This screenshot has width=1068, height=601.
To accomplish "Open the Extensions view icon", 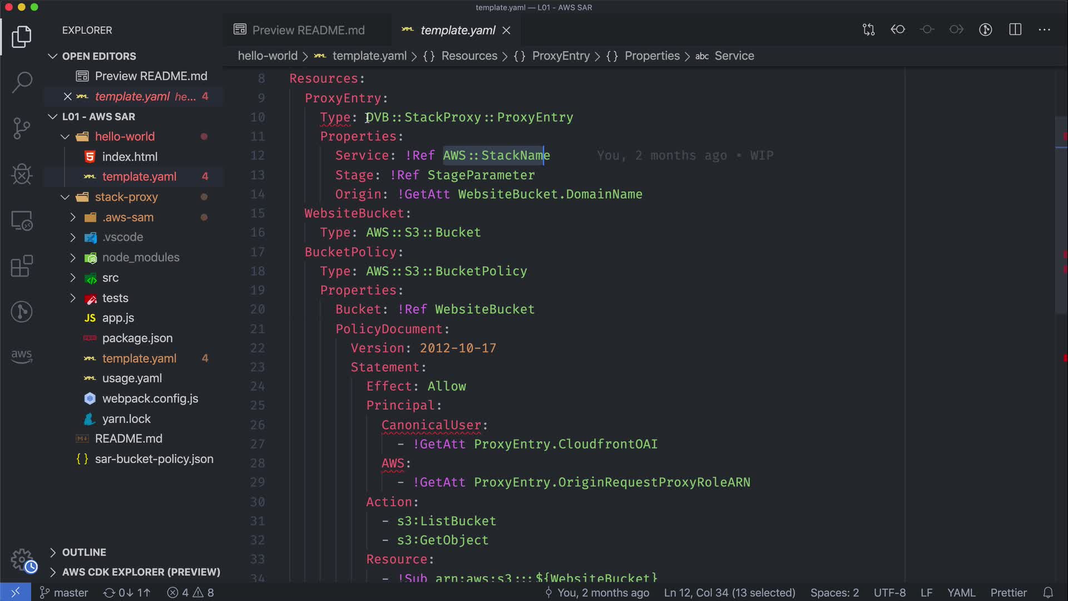I will coord(22,266).
